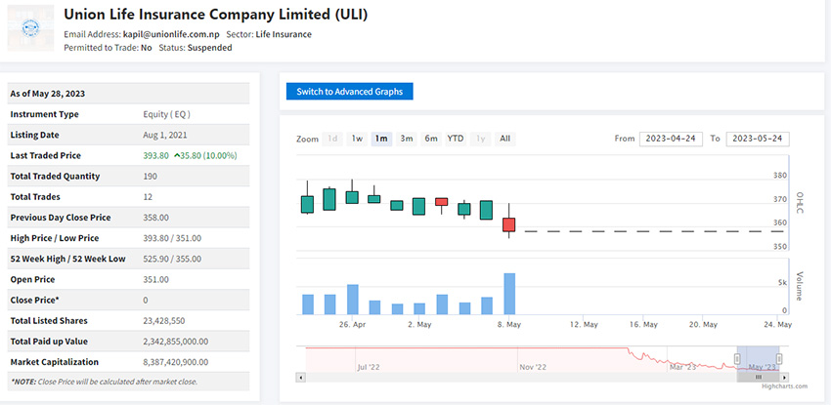
Task: Select the 3m zoom range
Action: (407, 139)
